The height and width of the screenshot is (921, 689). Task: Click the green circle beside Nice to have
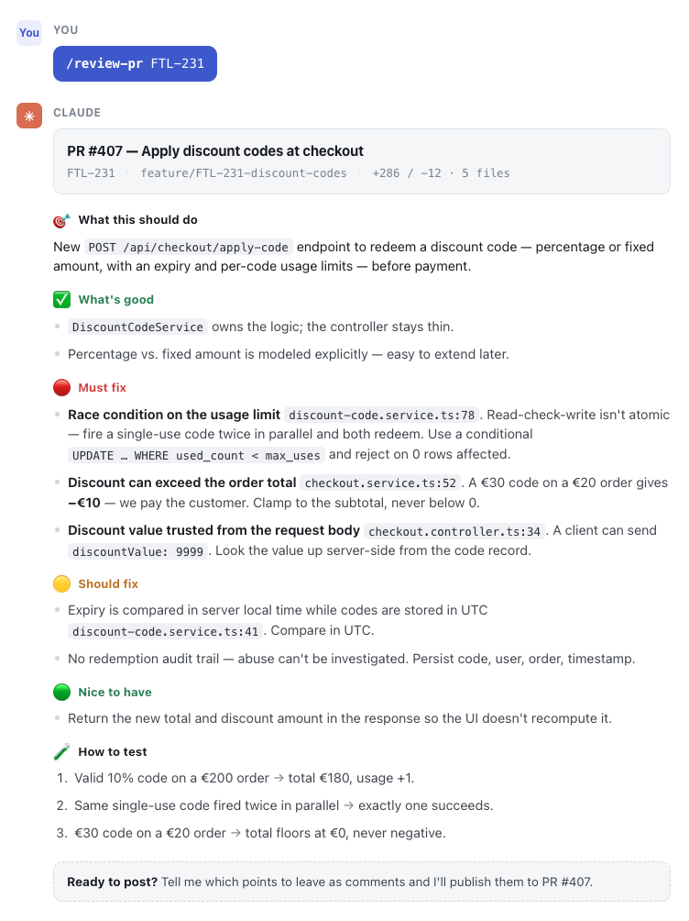tap(61, 692)
